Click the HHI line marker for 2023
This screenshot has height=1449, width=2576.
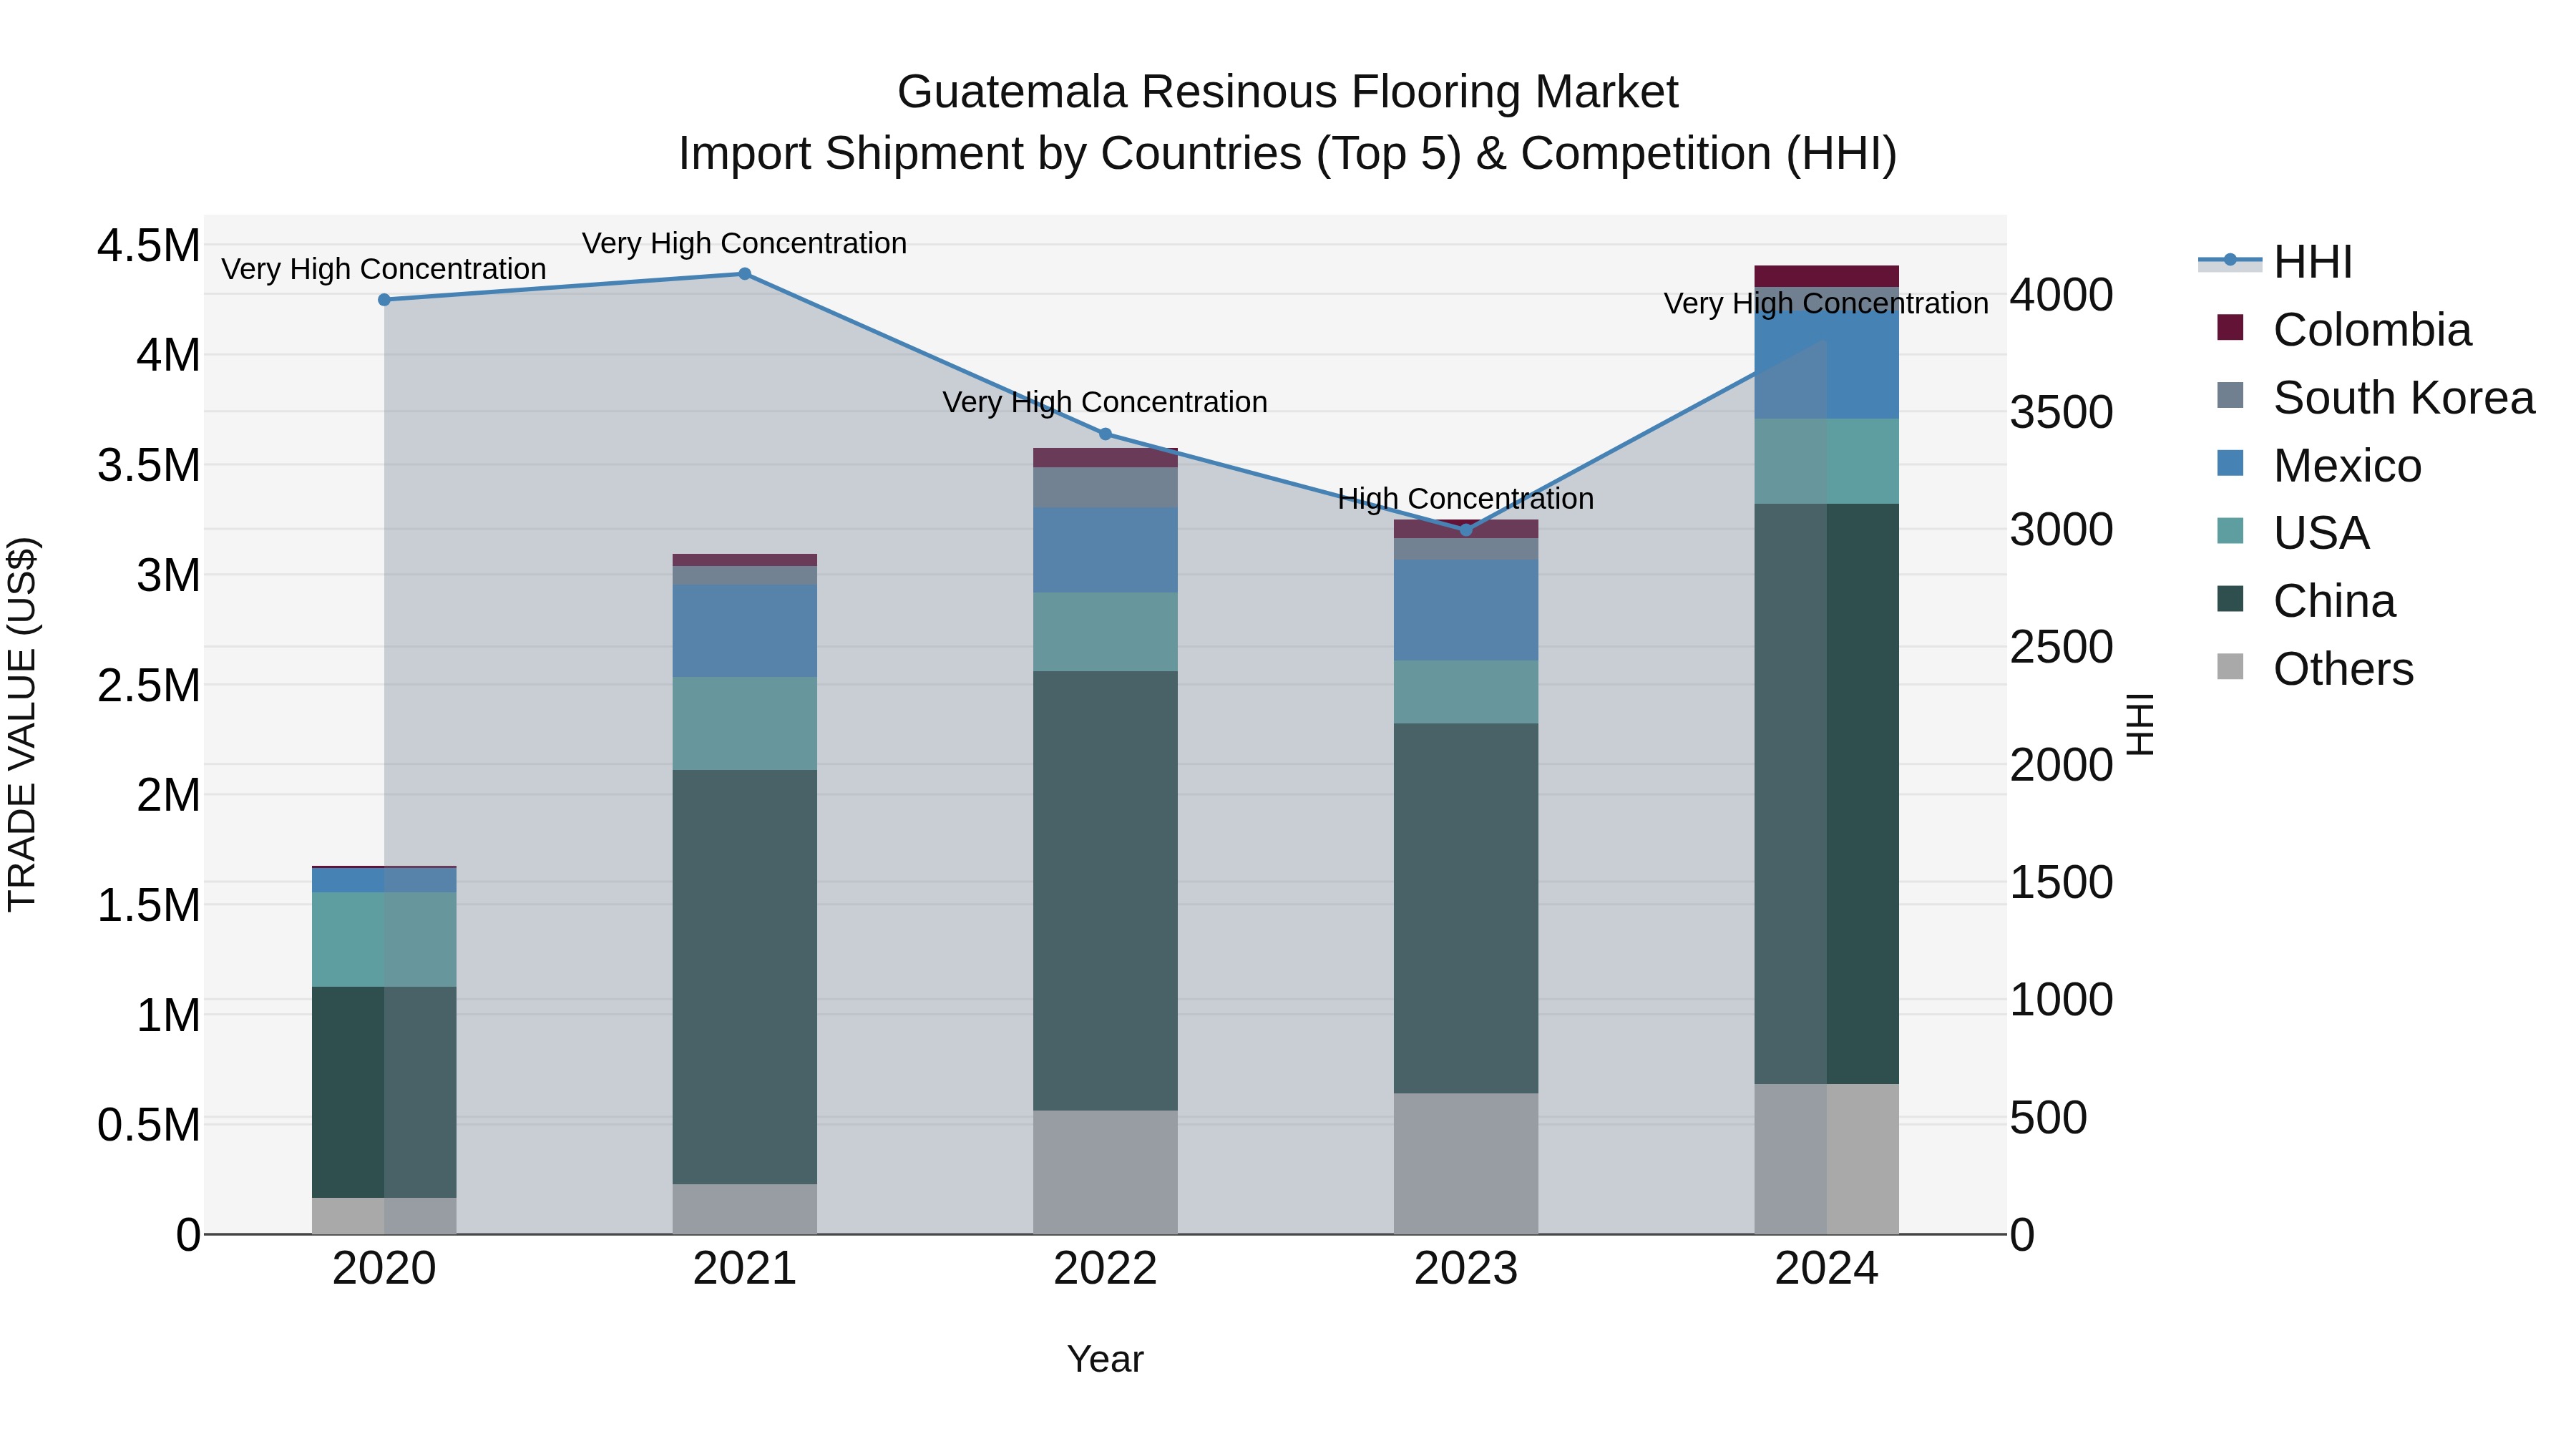click(x=1466, y=530)
